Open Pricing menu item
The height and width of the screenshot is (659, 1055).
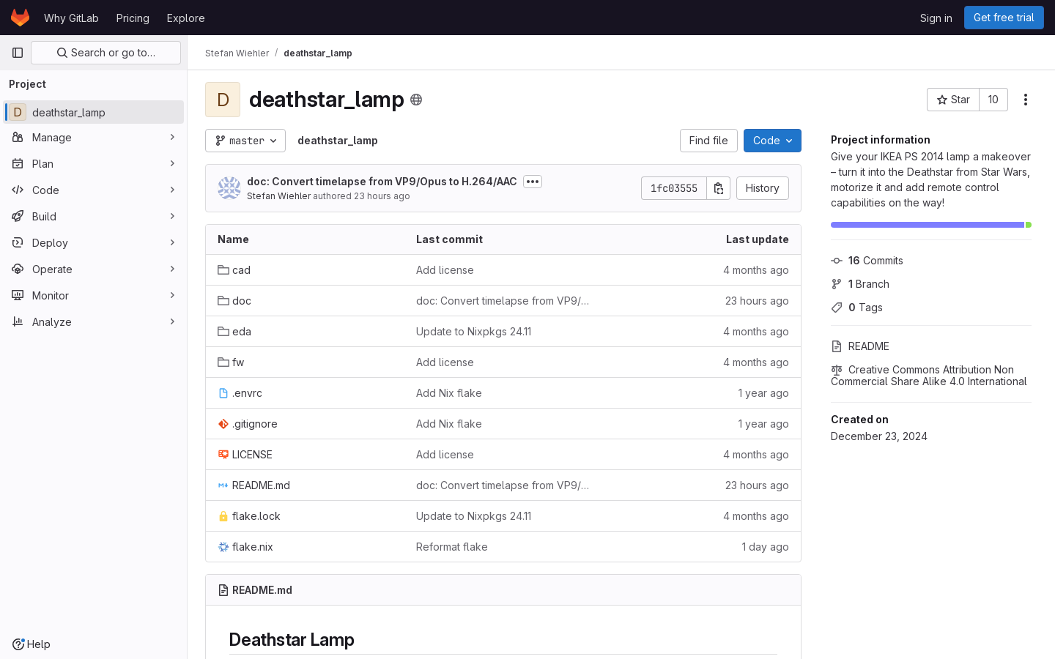(x=133, y=18)
